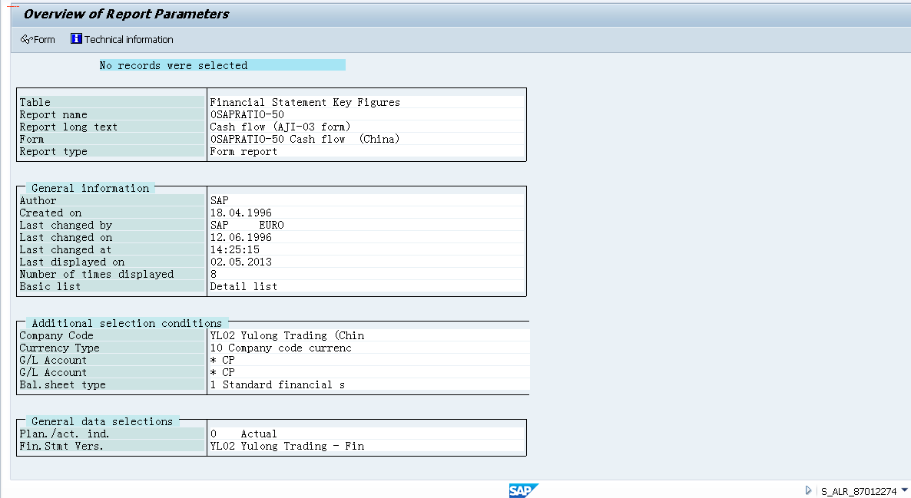Select 'Financial Statement Key Figures' table value
The height and width of the screenshot is (498, 911).
coord(305,102)
